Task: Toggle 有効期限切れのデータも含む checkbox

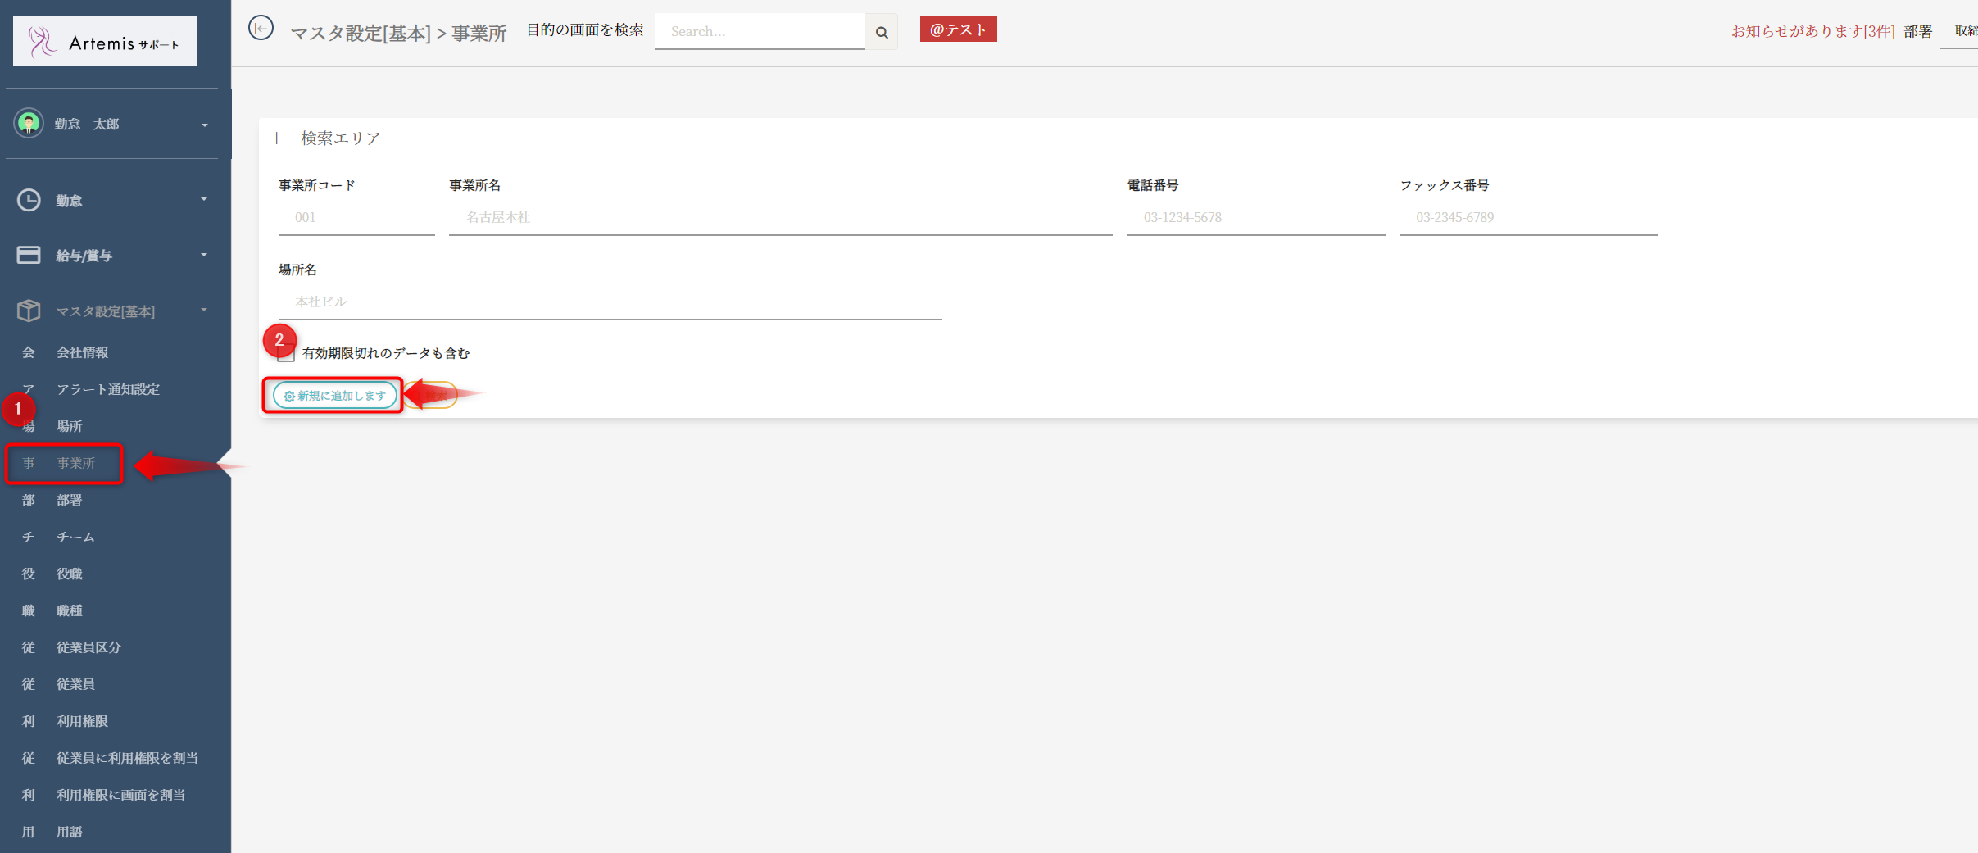Action: 286,354
